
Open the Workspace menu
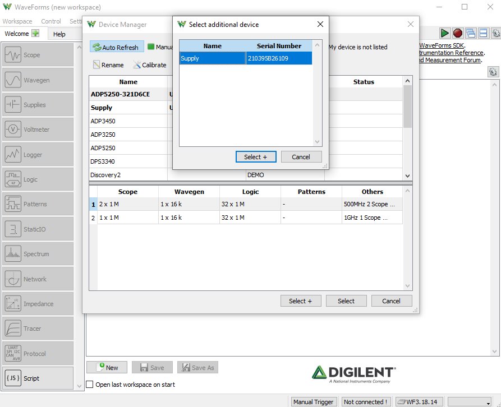[x=17, y=21]
